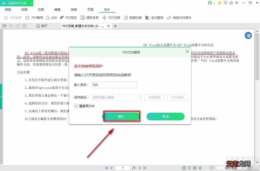Select continuous single page scroll icon

pos(195,168)
